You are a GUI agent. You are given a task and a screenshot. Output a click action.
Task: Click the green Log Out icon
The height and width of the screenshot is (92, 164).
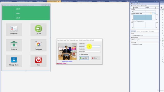[x=38, y=28]
